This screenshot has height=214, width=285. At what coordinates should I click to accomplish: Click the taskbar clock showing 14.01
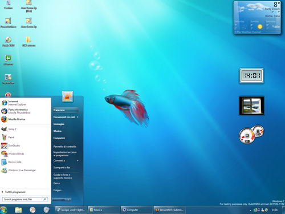click(275, 210)
